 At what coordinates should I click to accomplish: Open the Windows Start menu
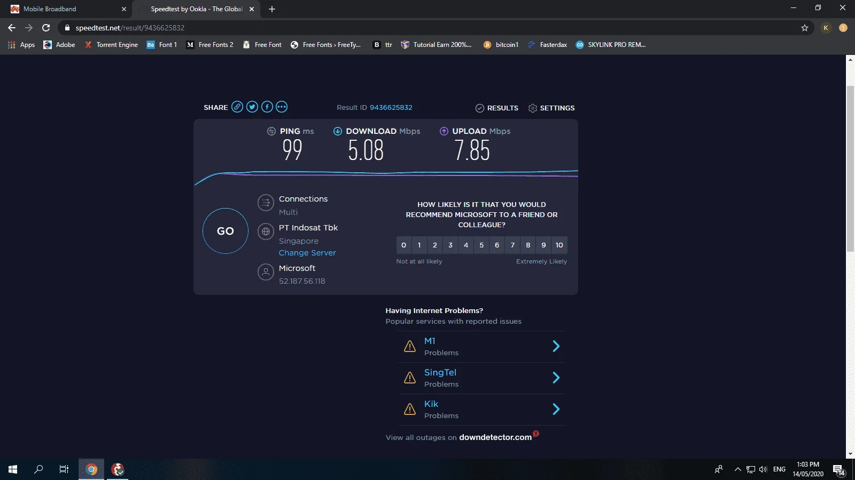(13, 469)
